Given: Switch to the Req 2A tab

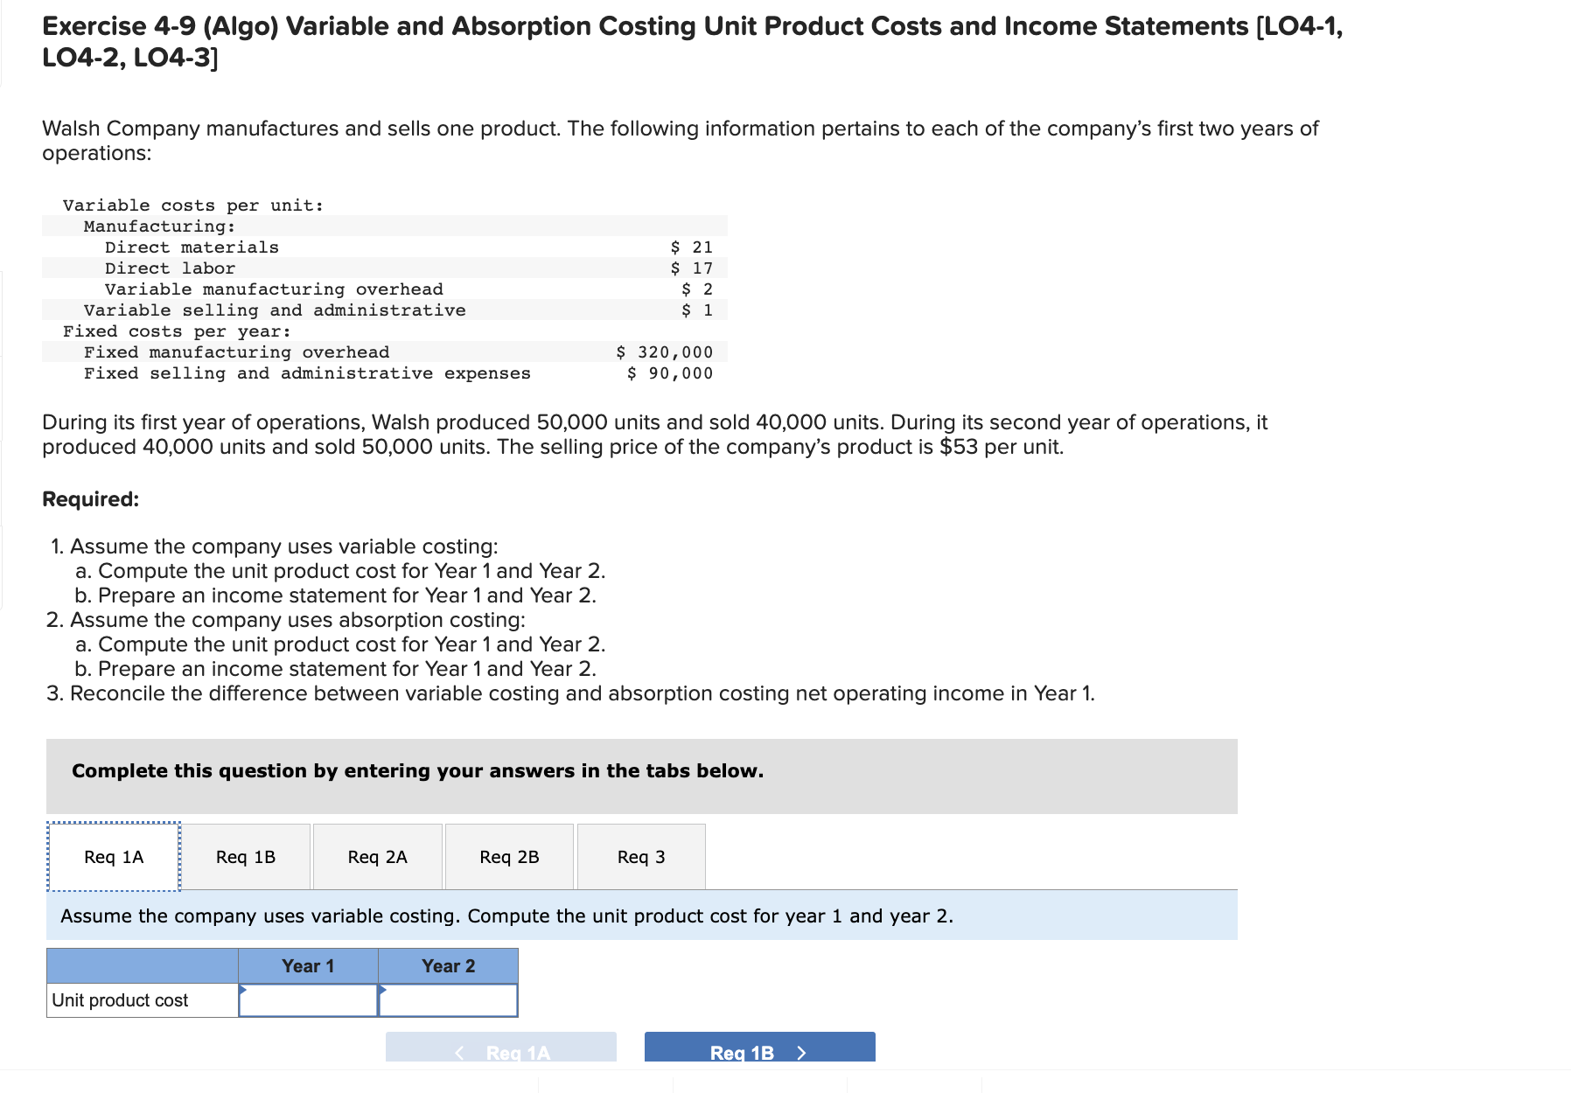Looking at the screenshot, I should point(377,857).
